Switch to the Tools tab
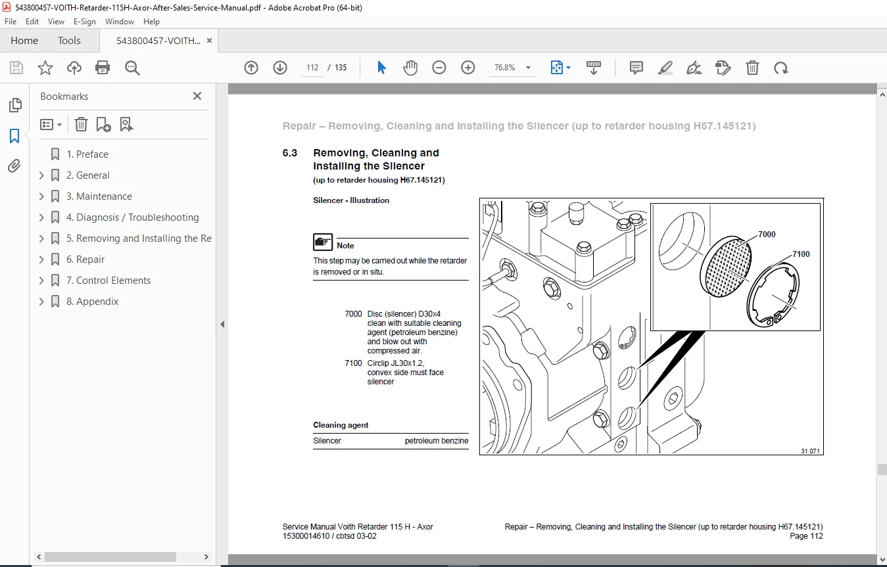 69,41
